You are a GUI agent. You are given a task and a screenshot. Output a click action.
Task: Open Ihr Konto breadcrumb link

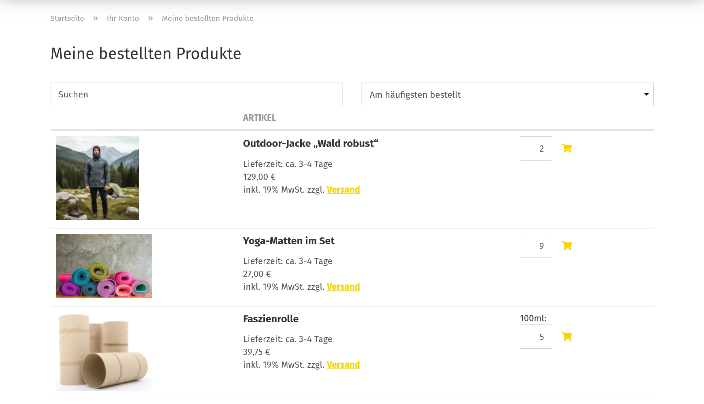point(123,18)
